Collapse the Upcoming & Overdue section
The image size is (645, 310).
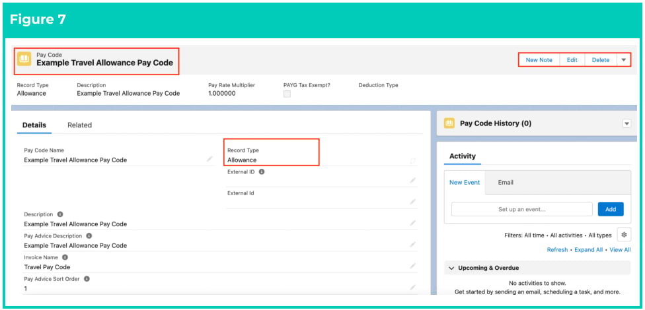[x=451, y=268]
